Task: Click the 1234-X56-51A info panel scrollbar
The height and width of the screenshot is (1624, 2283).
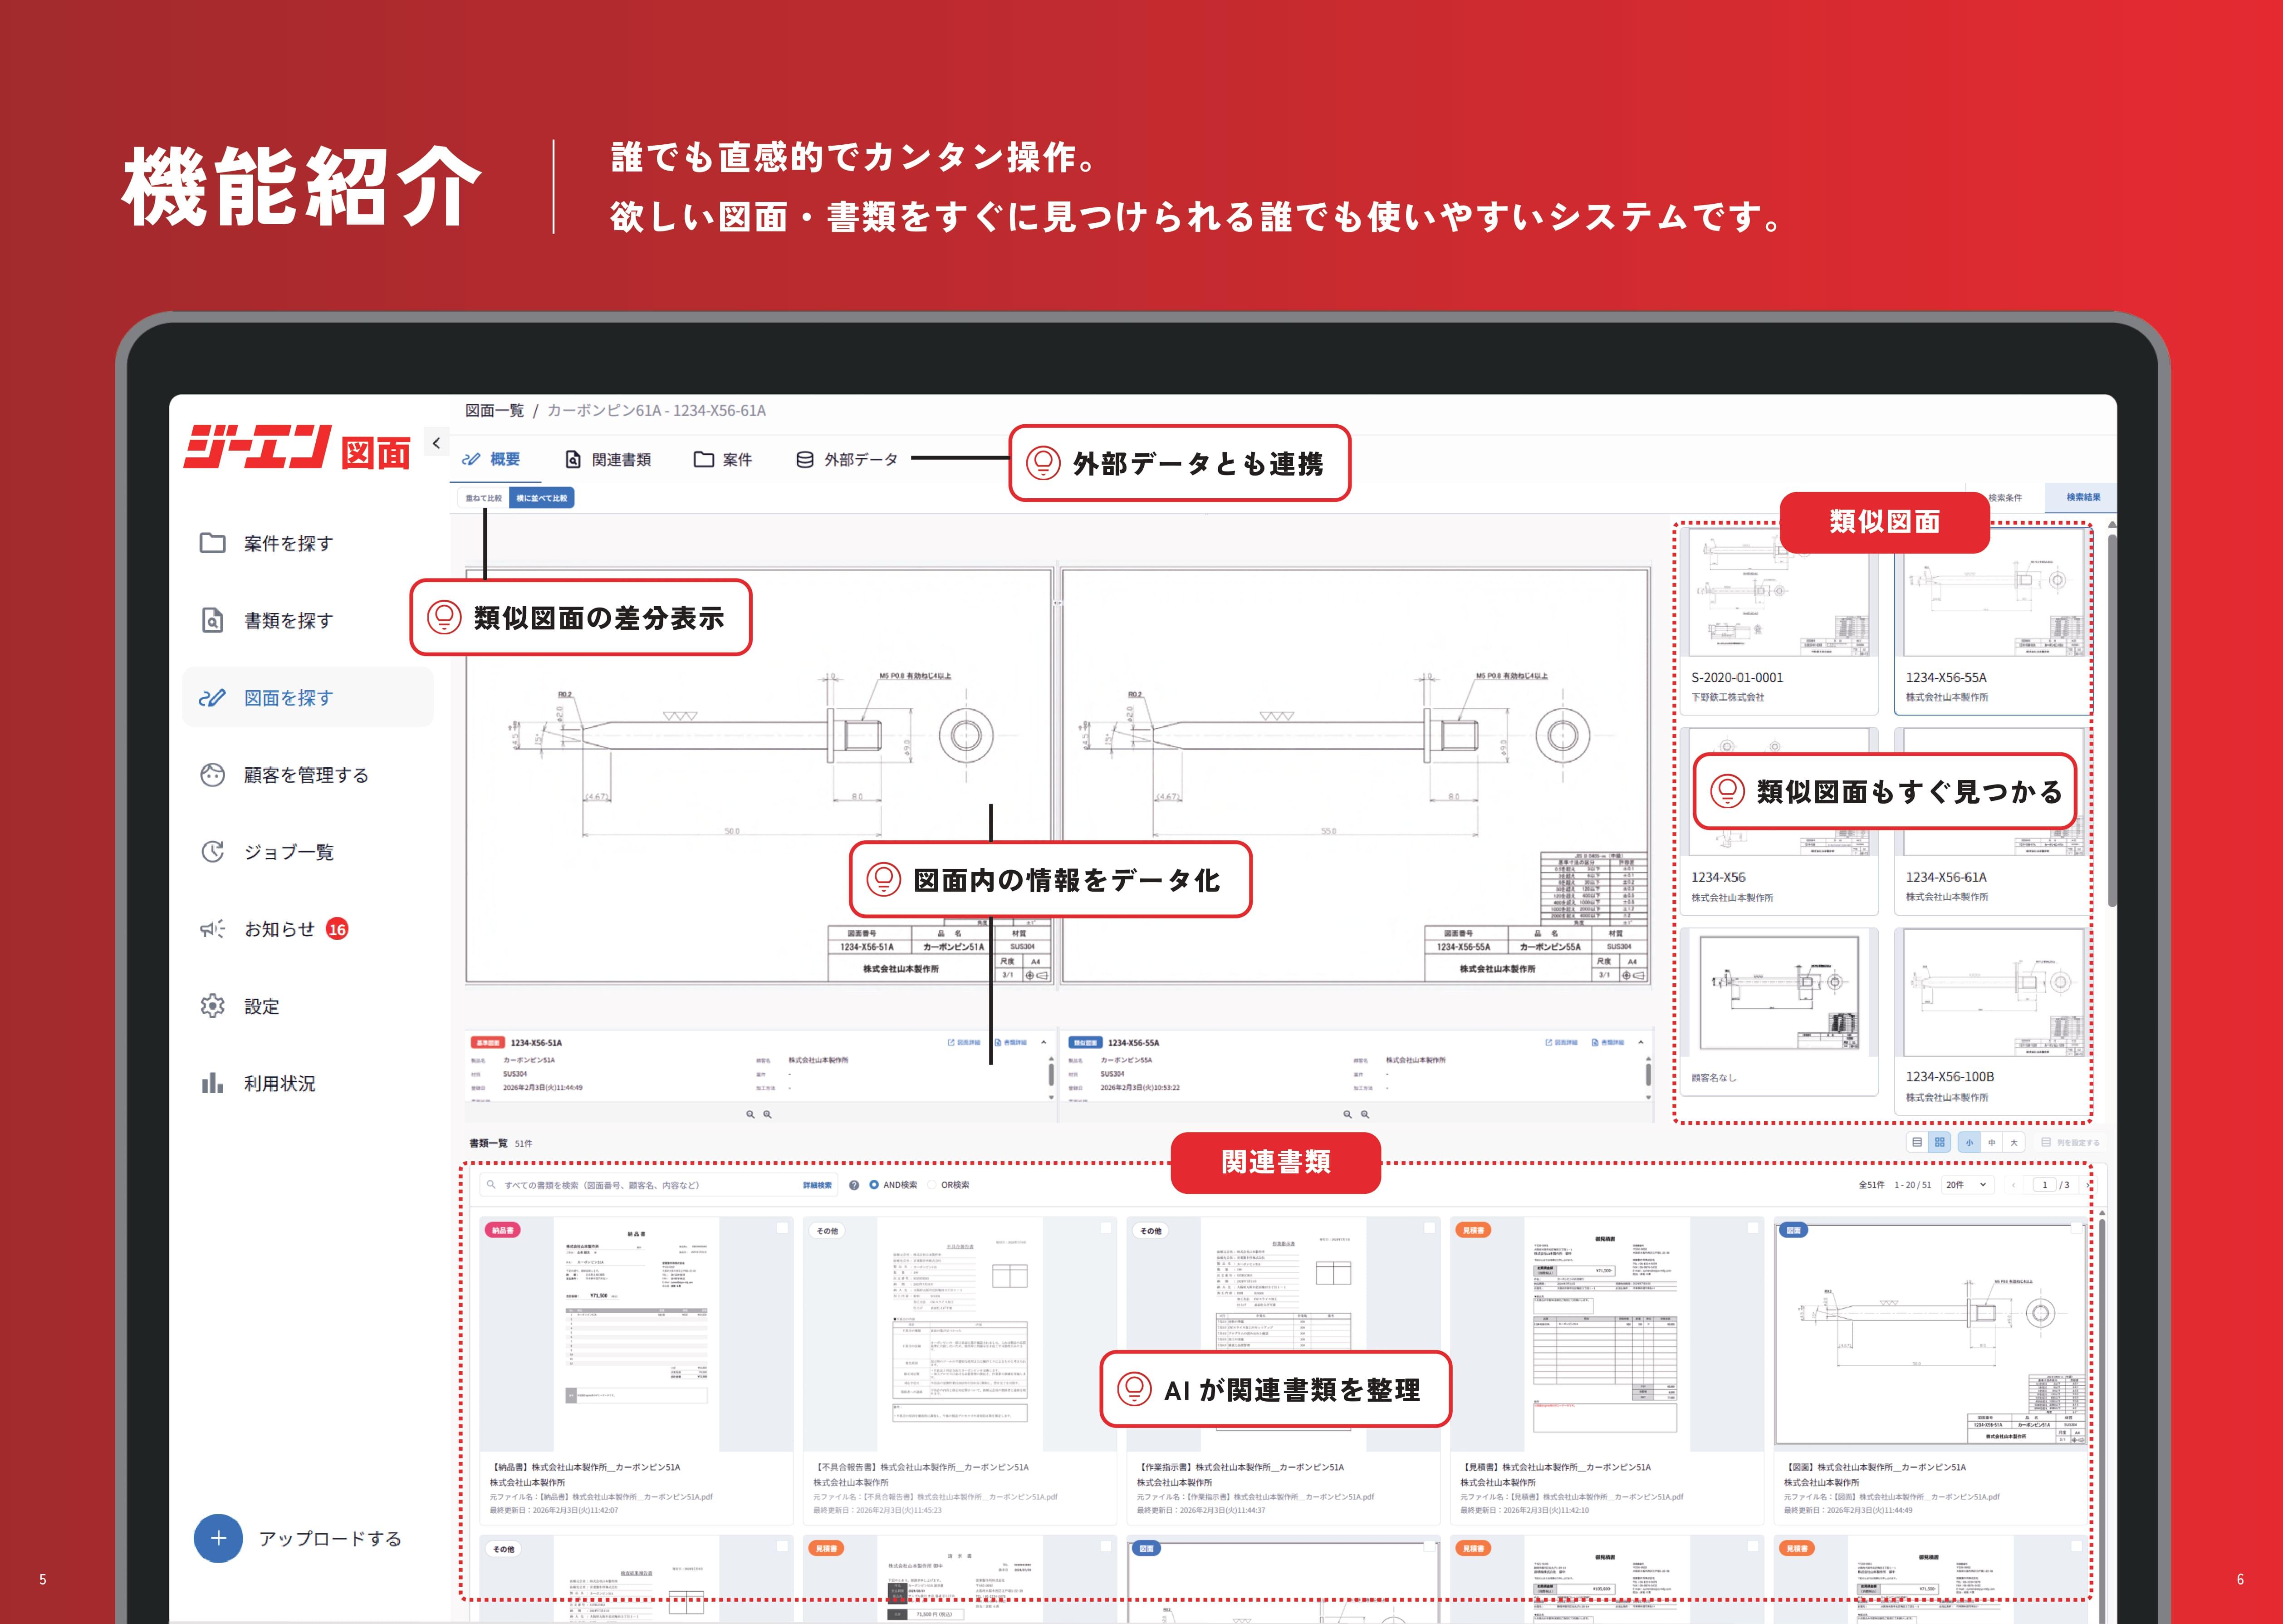Action: (1051, 1074)
